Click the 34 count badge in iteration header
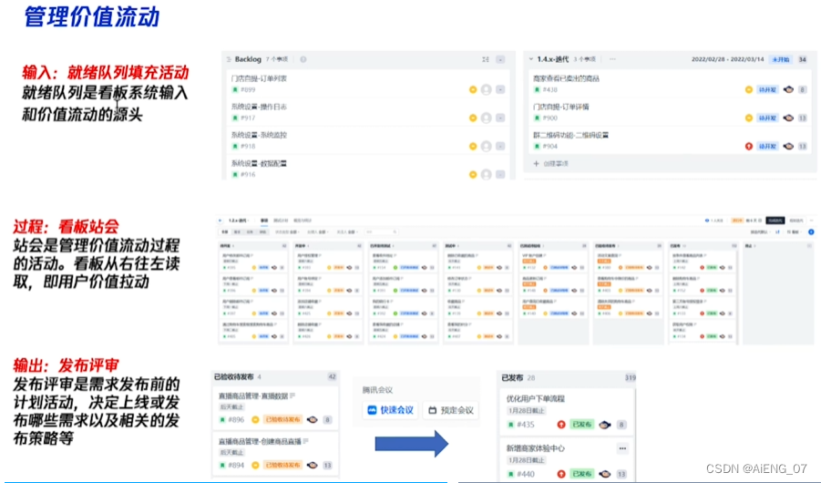The height and width of the screenshot is (483, 821). click(802, 60)
